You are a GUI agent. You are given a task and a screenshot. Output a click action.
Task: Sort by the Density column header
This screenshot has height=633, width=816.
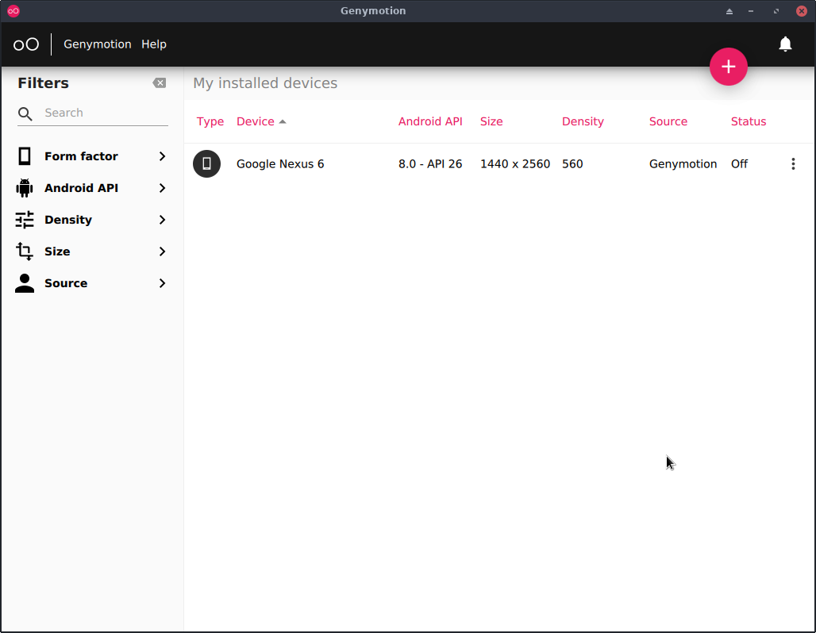click(583, 121)
